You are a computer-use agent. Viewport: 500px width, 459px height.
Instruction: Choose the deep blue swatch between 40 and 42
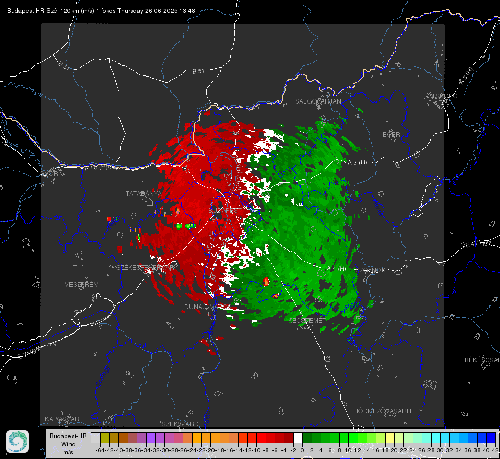[491, 438]
